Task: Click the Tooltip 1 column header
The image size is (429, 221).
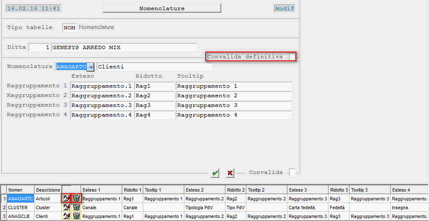Action: point(164,190)
